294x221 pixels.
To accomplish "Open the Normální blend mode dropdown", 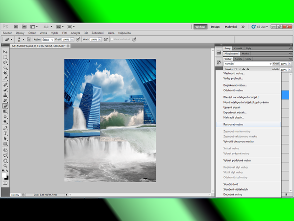I will (247, 64).
